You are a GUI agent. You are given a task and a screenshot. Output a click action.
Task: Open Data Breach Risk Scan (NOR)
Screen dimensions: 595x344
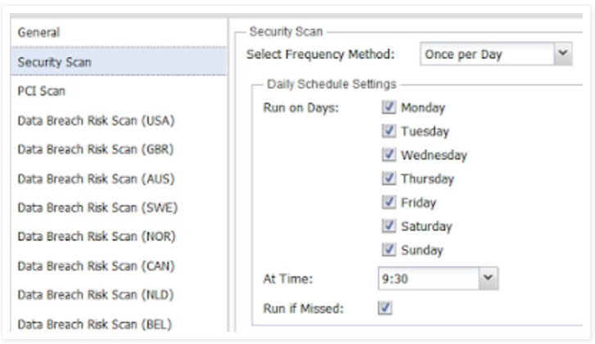tap(119, 236)
